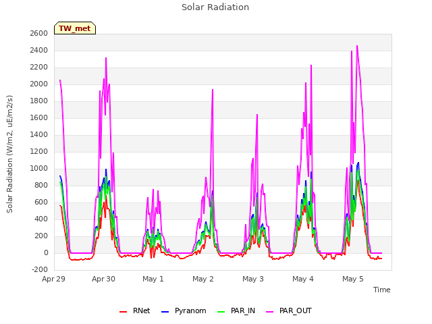Click the Apr 30 x-axis tick label
This screenshot has height=324, width=432.
coord(103,279)
